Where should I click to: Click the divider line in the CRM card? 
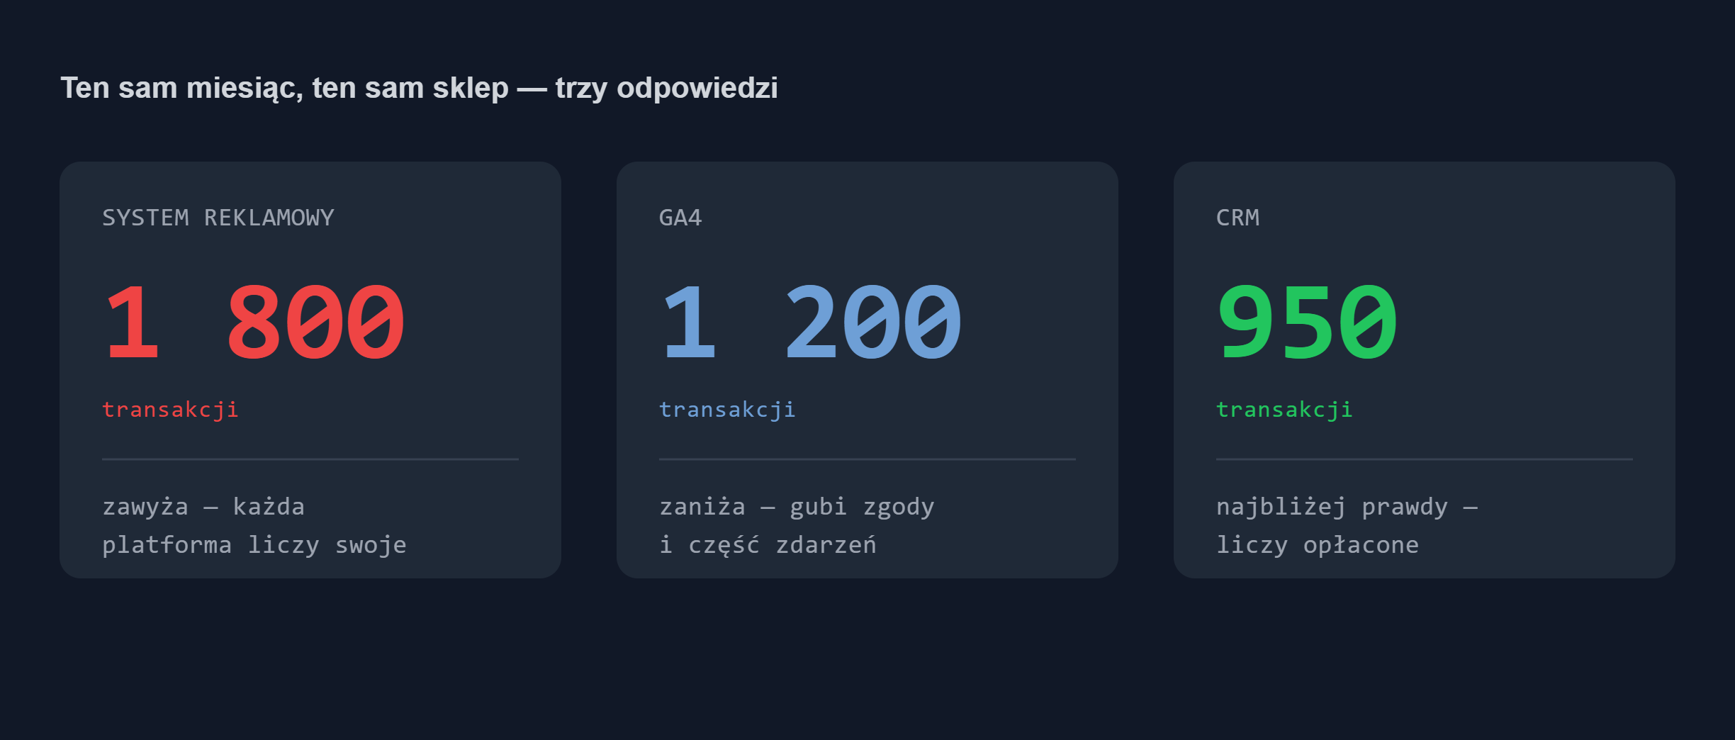(x=1425, y=459)
